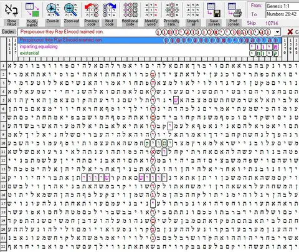Click the boxed letter in row 17
The width and height of the screenshot is (299, 252).
pos(153,203)
